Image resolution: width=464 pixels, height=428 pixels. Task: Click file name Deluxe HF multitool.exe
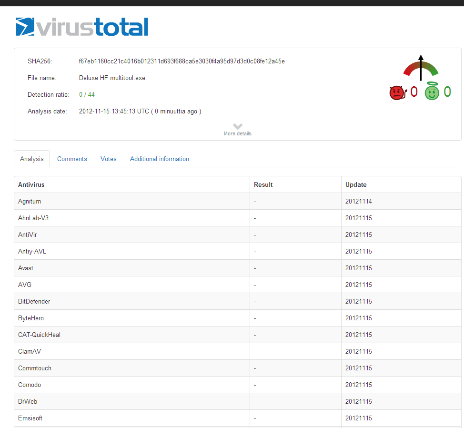coord(112,78)
